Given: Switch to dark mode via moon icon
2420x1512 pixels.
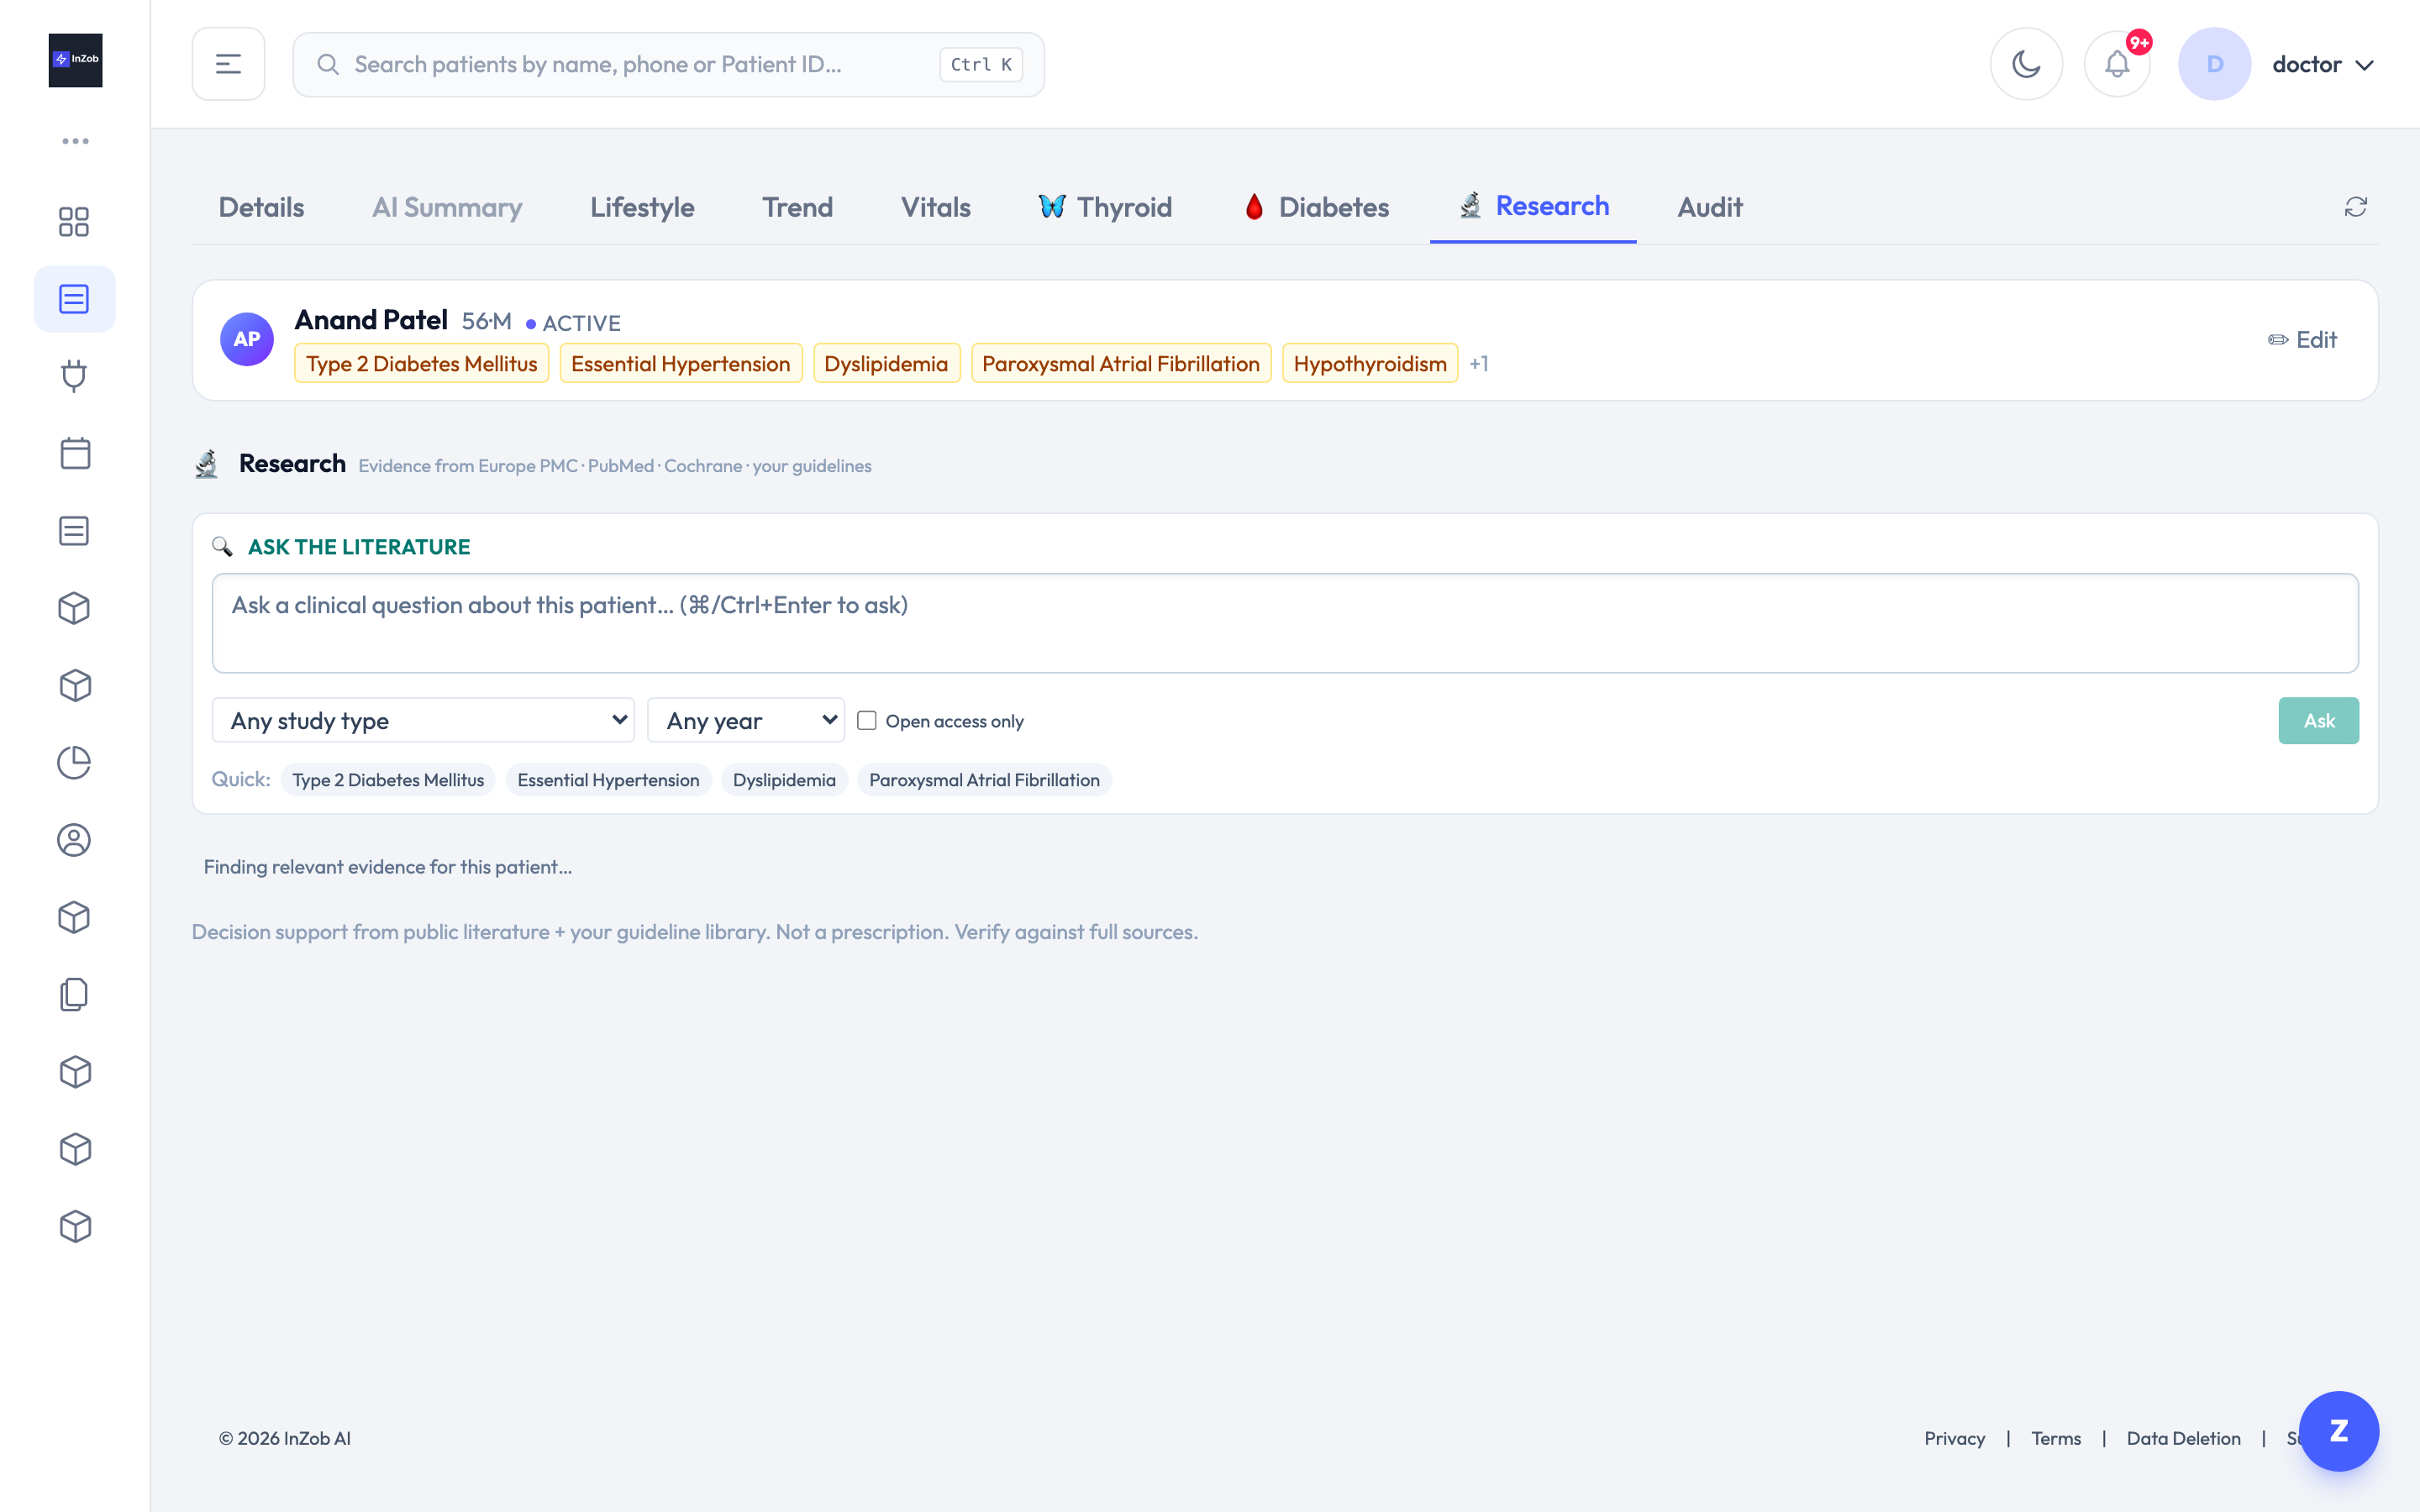Looking at the screenshot, I should point(2026,64).
